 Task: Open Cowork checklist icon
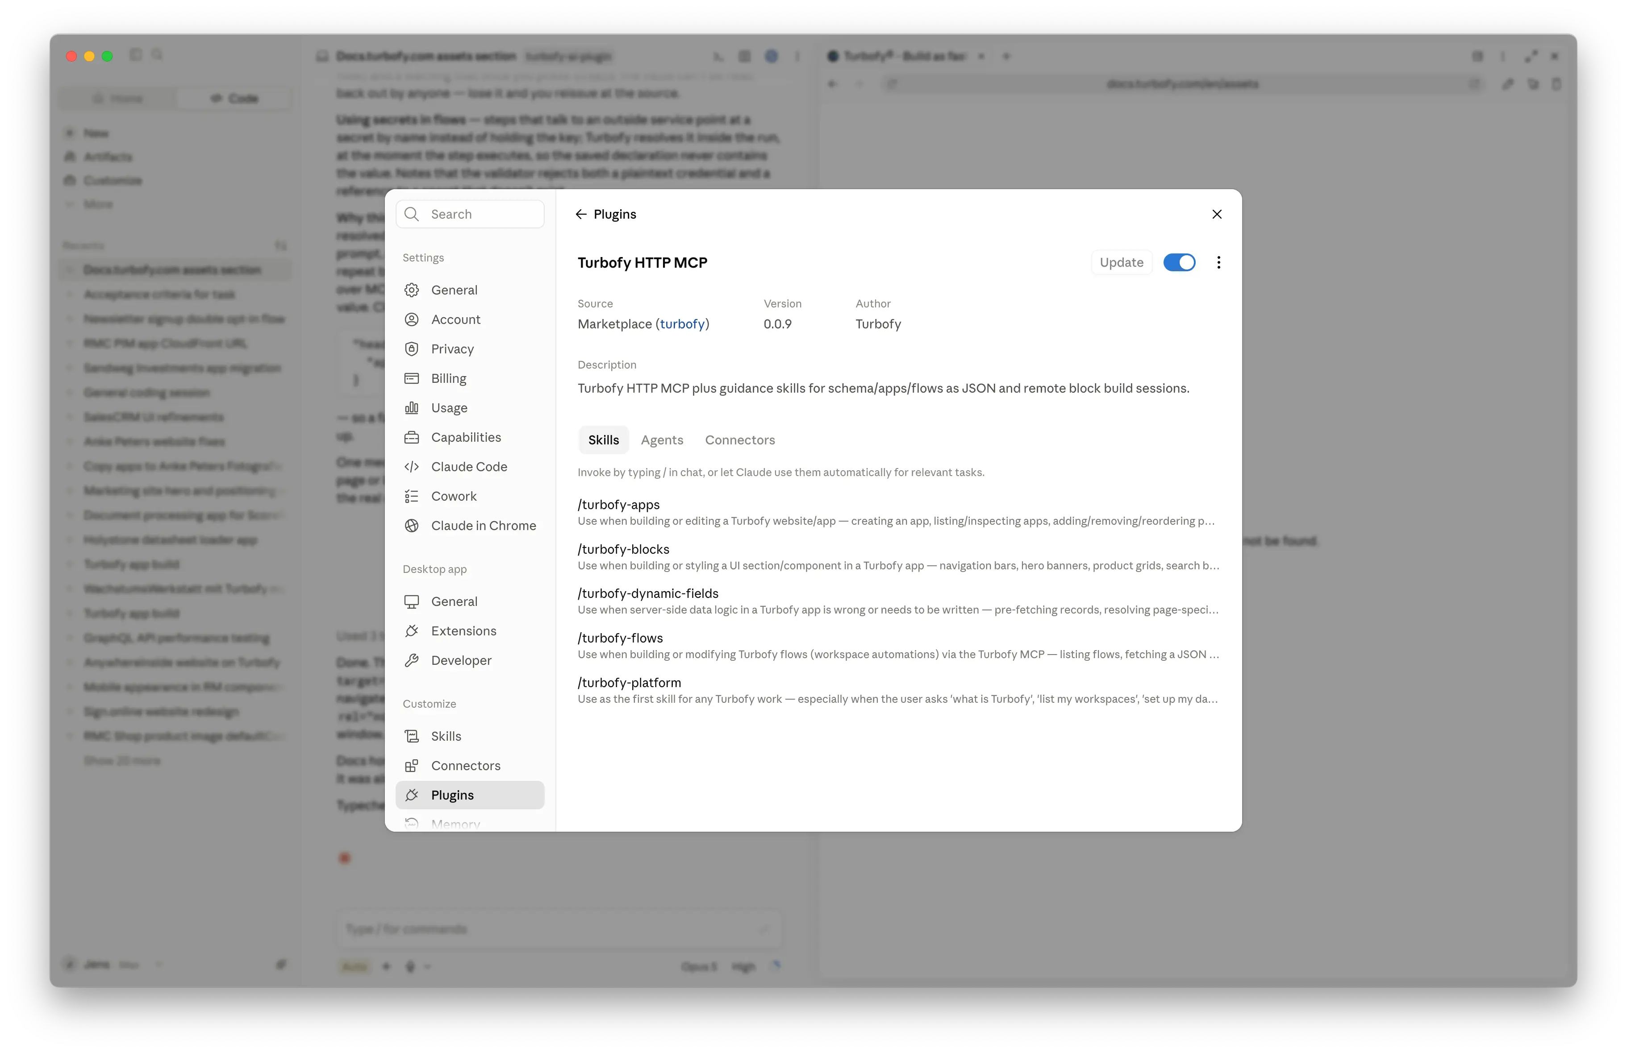click(412, 496)
